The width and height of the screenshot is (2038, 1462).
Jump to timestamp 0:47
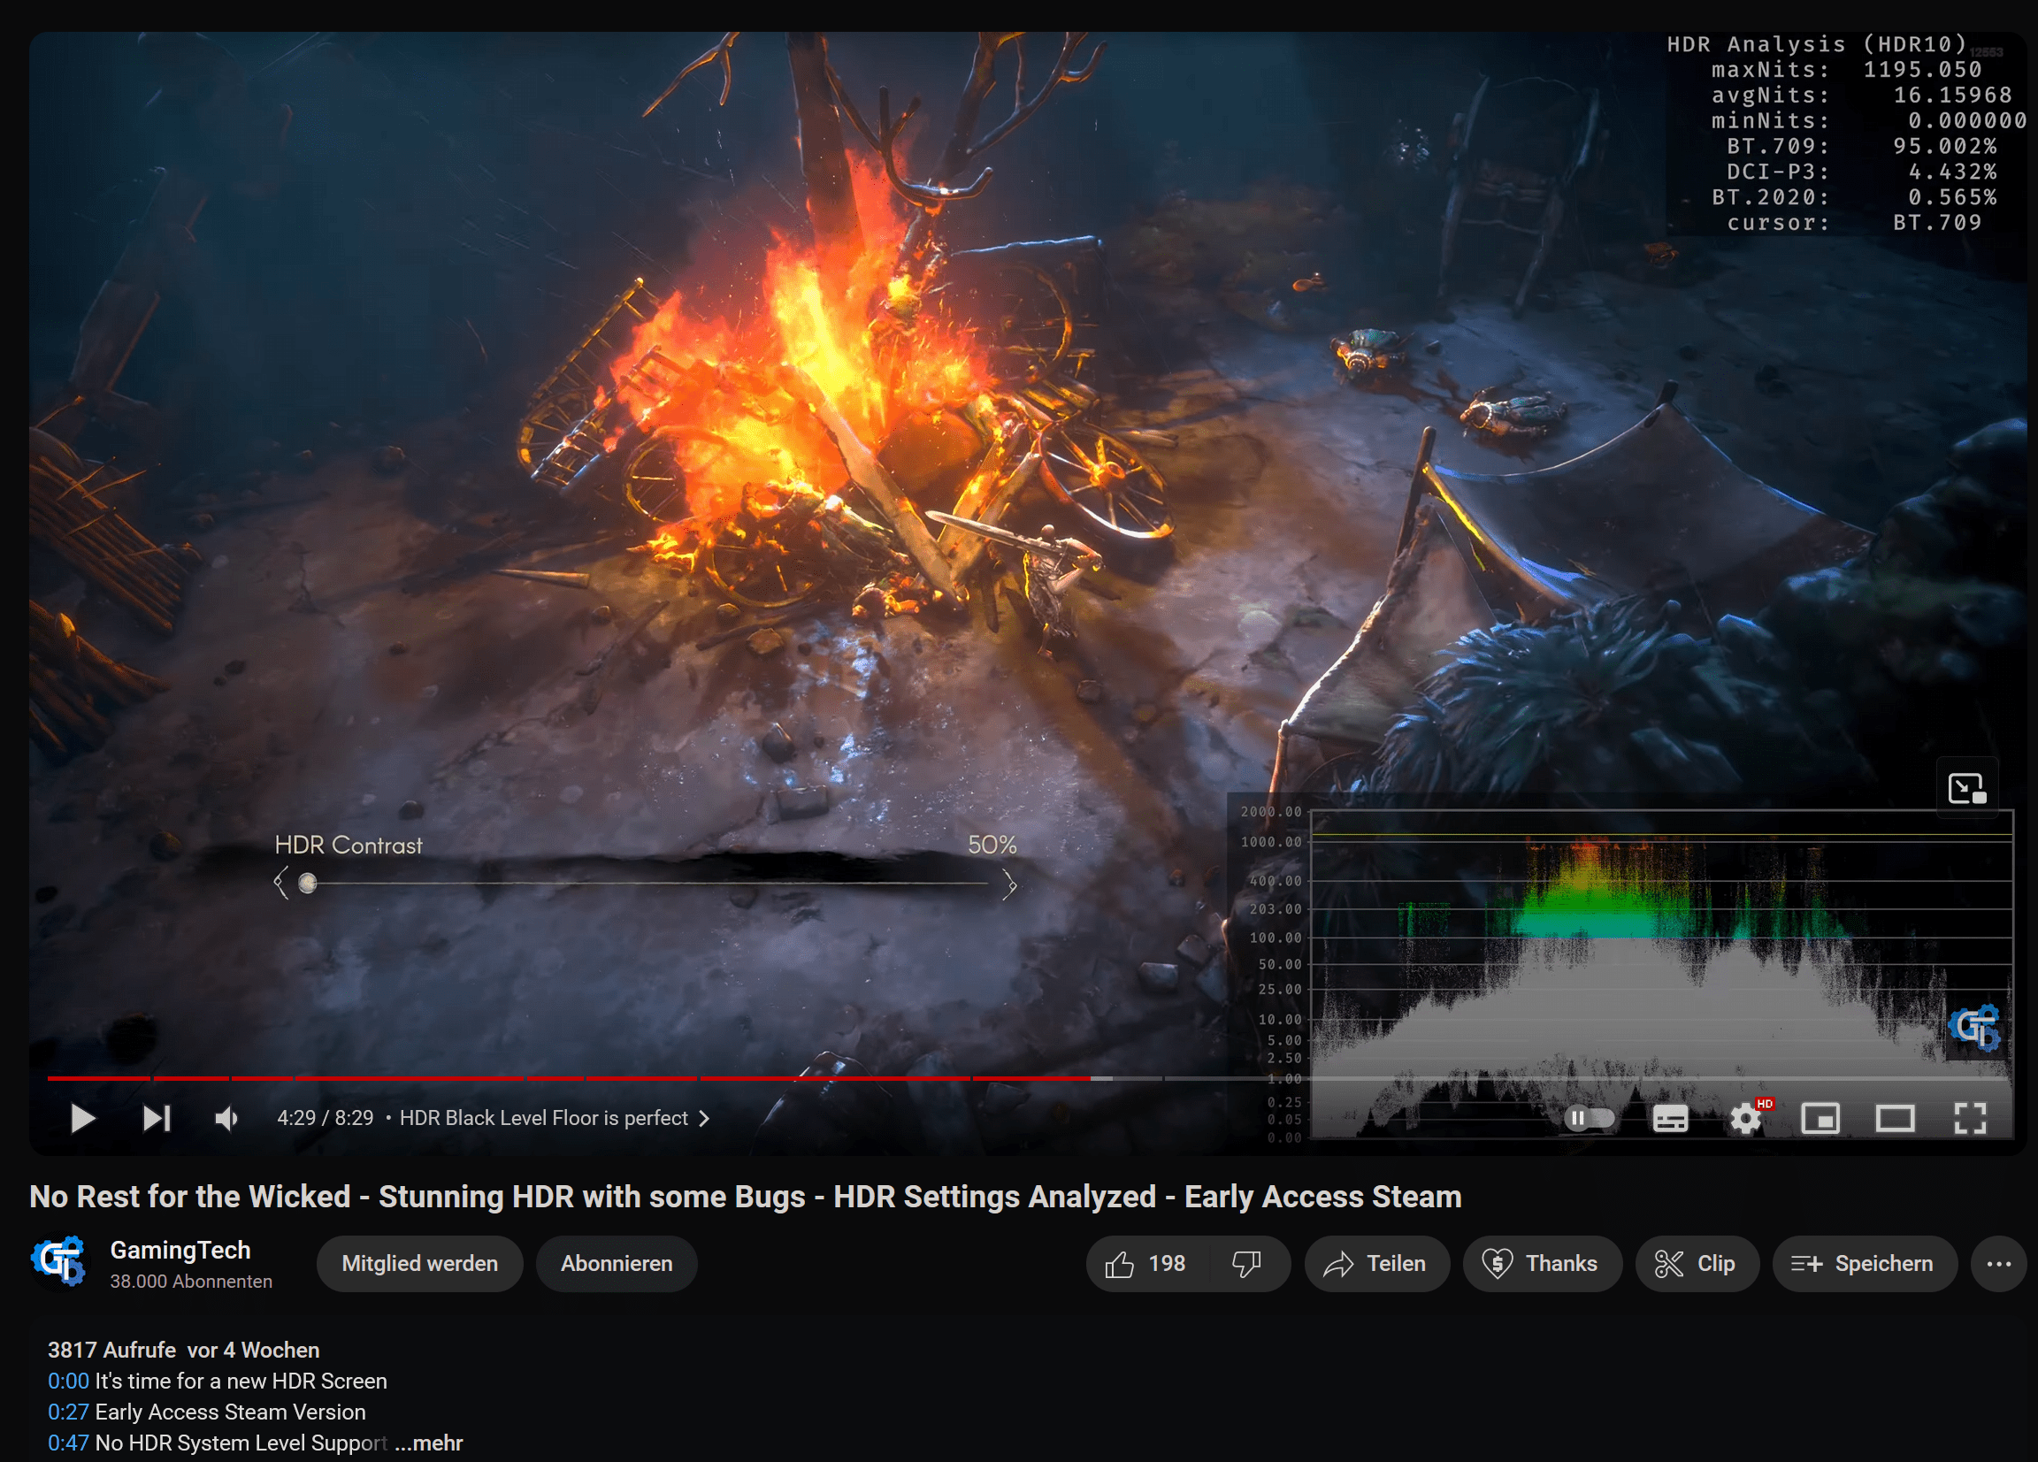point(68,1443)
